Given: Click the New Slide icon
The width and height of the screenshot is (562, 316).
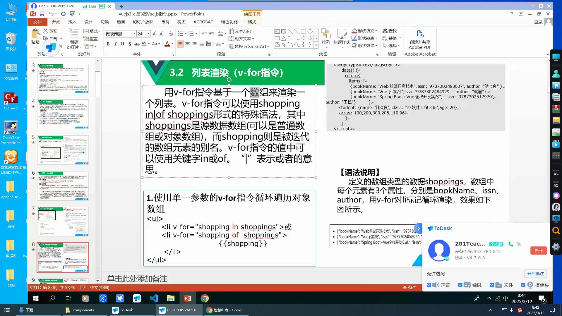Looking at the screenshot, I should [74, 34].
